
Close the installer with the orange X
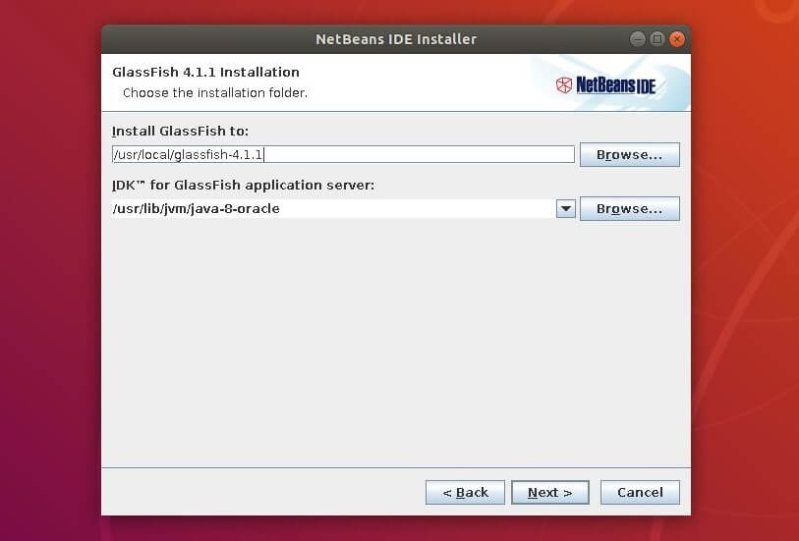click(x=677, y=39)
